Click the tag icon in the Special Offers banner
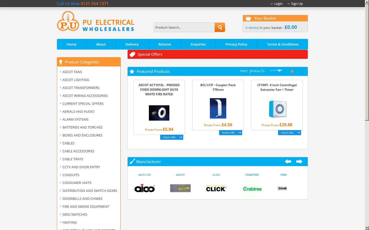 [132, 54]
